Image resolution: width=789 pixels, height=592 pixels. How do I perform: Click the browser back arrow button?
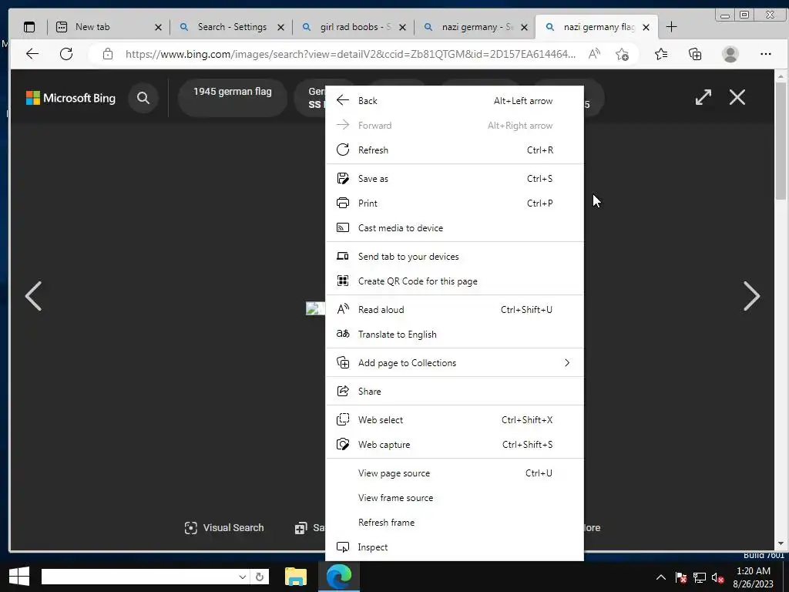pyautogui.click(x=32, y=54)
